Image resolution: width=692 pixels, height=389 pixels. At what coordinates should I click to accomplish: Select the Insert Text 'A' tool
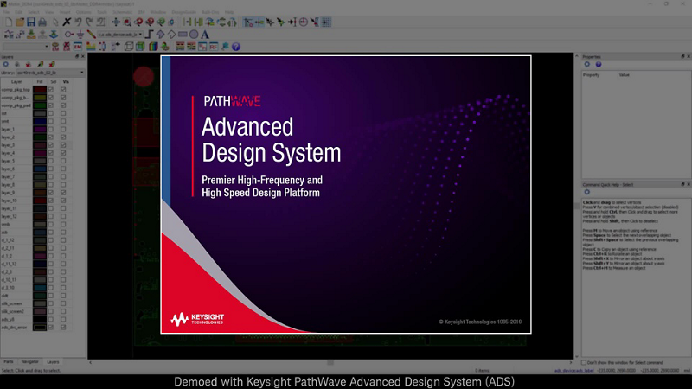pyautogui.click(x=205, y=35)
